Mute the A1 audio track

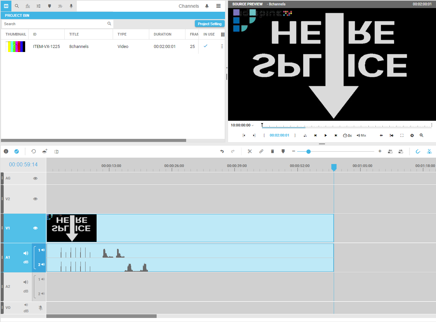coord(26,253)
